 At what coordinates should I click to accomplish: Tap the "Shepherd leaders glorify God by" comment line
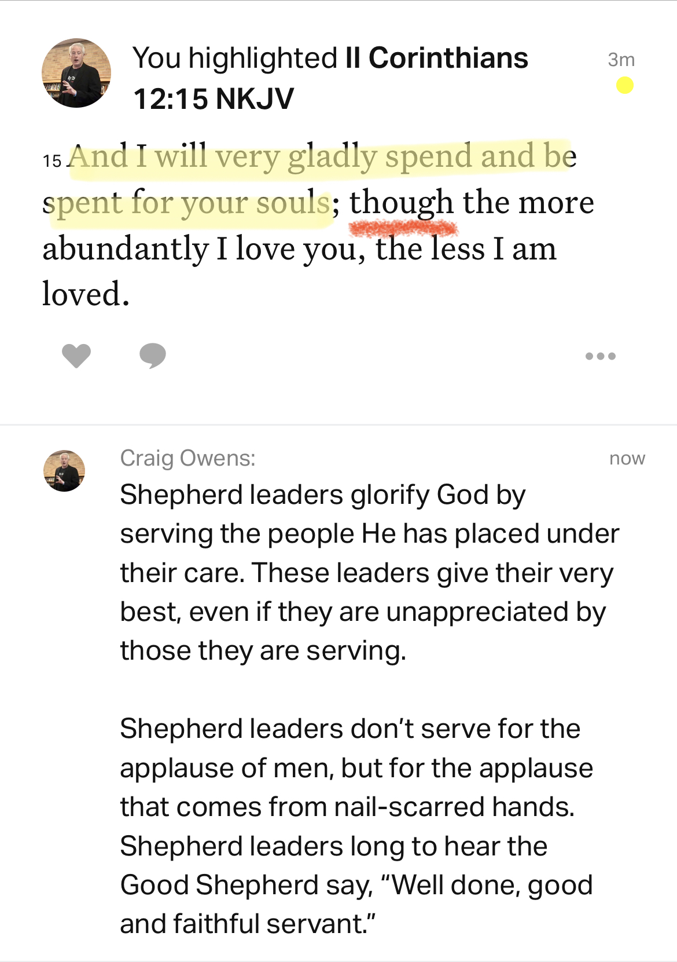[322, 495]
